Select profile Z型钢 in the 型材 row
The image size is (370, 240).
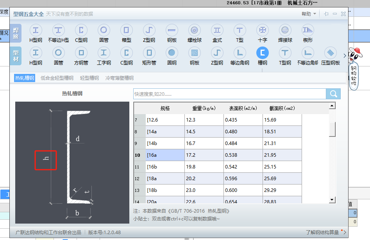[217, 53]
